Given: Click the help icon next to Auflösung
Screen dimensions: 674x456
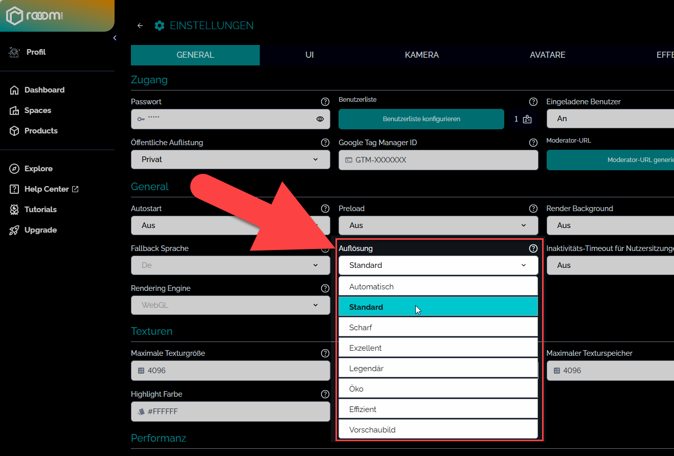Looking at the screenshot, I should [x=533, y=248].
